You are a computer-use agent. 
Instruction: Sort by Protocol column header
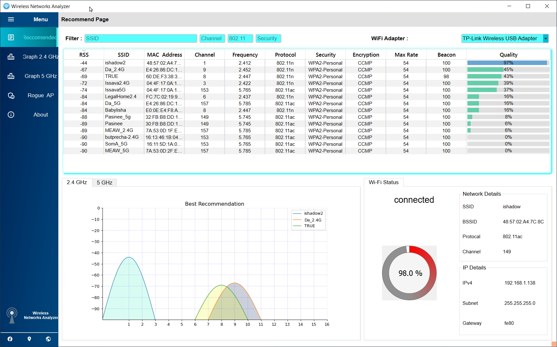pyautogui.click(x=285, y=55)
